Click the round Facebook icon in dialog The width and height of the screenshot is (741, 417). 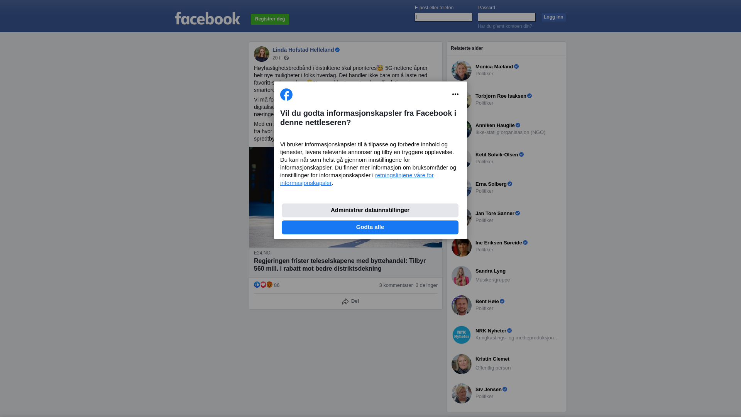(286, 95)
